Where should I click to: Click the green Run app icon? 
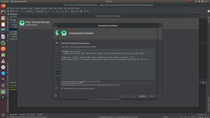(49, 11)
